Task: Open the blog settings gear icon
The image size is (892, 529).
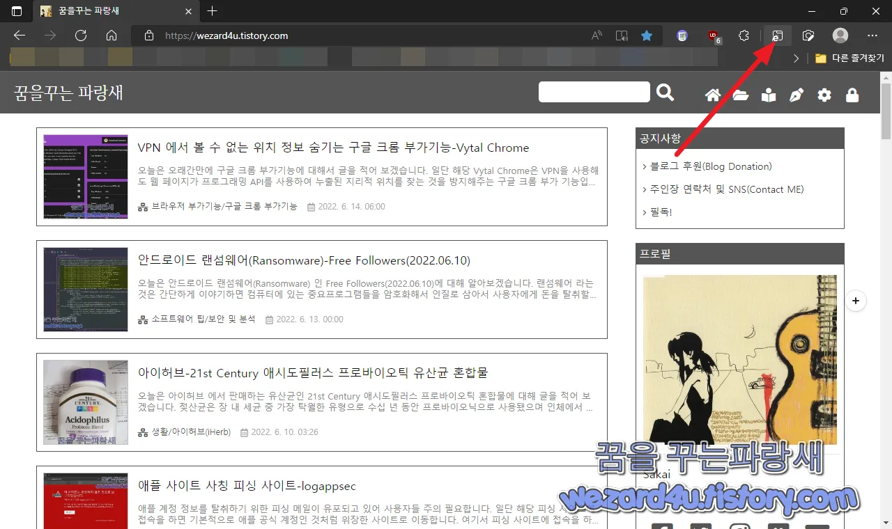Action: click(824, 95)
